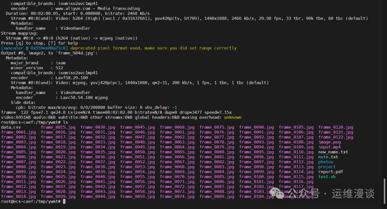Click frame_0060.jpg in the listing
Viewport: 387px width, 209px height.
click(177, 127)
